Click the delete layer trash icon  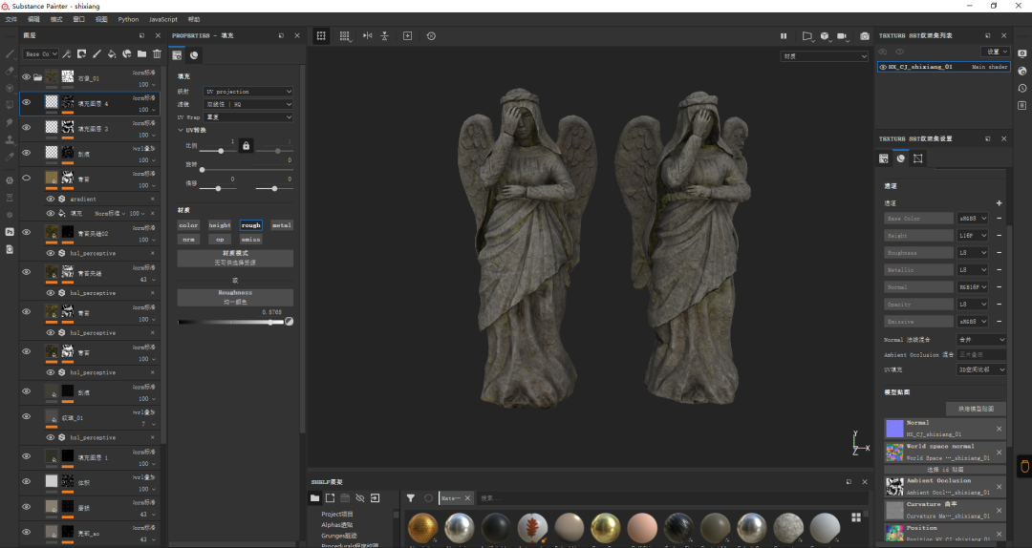[157, 54]
